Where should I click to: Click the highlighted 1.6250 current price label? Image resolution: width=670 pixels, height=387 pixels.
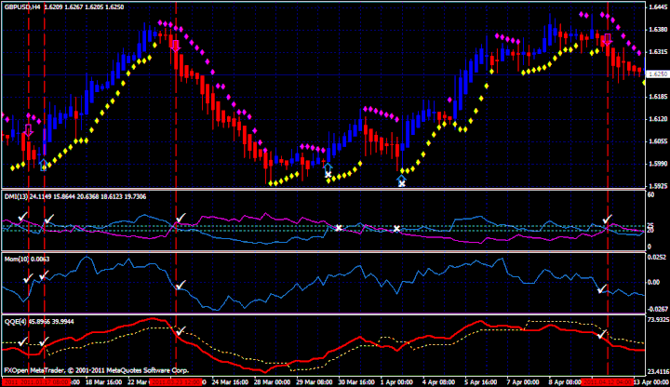656,73
